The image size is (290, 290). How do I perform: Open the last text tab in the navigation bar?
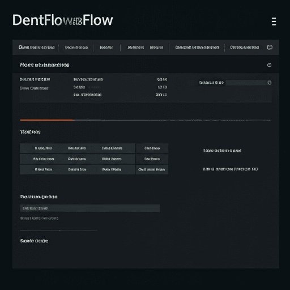point(244,48)
